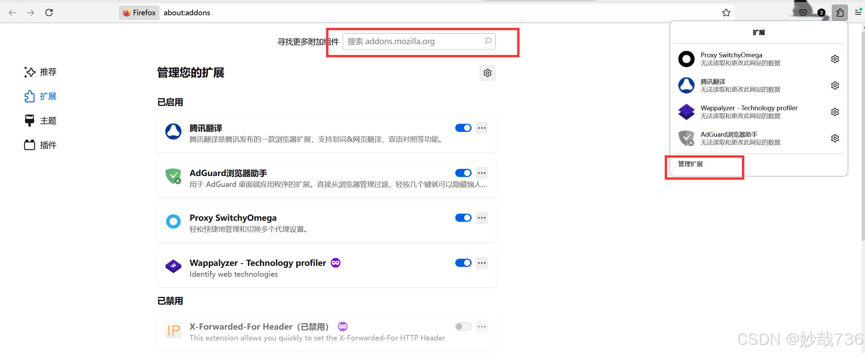The height and width of the screenshot is (353, 865).
Task: Open the Pocket save icon in the toolbar
Action: tap(803, 13)
